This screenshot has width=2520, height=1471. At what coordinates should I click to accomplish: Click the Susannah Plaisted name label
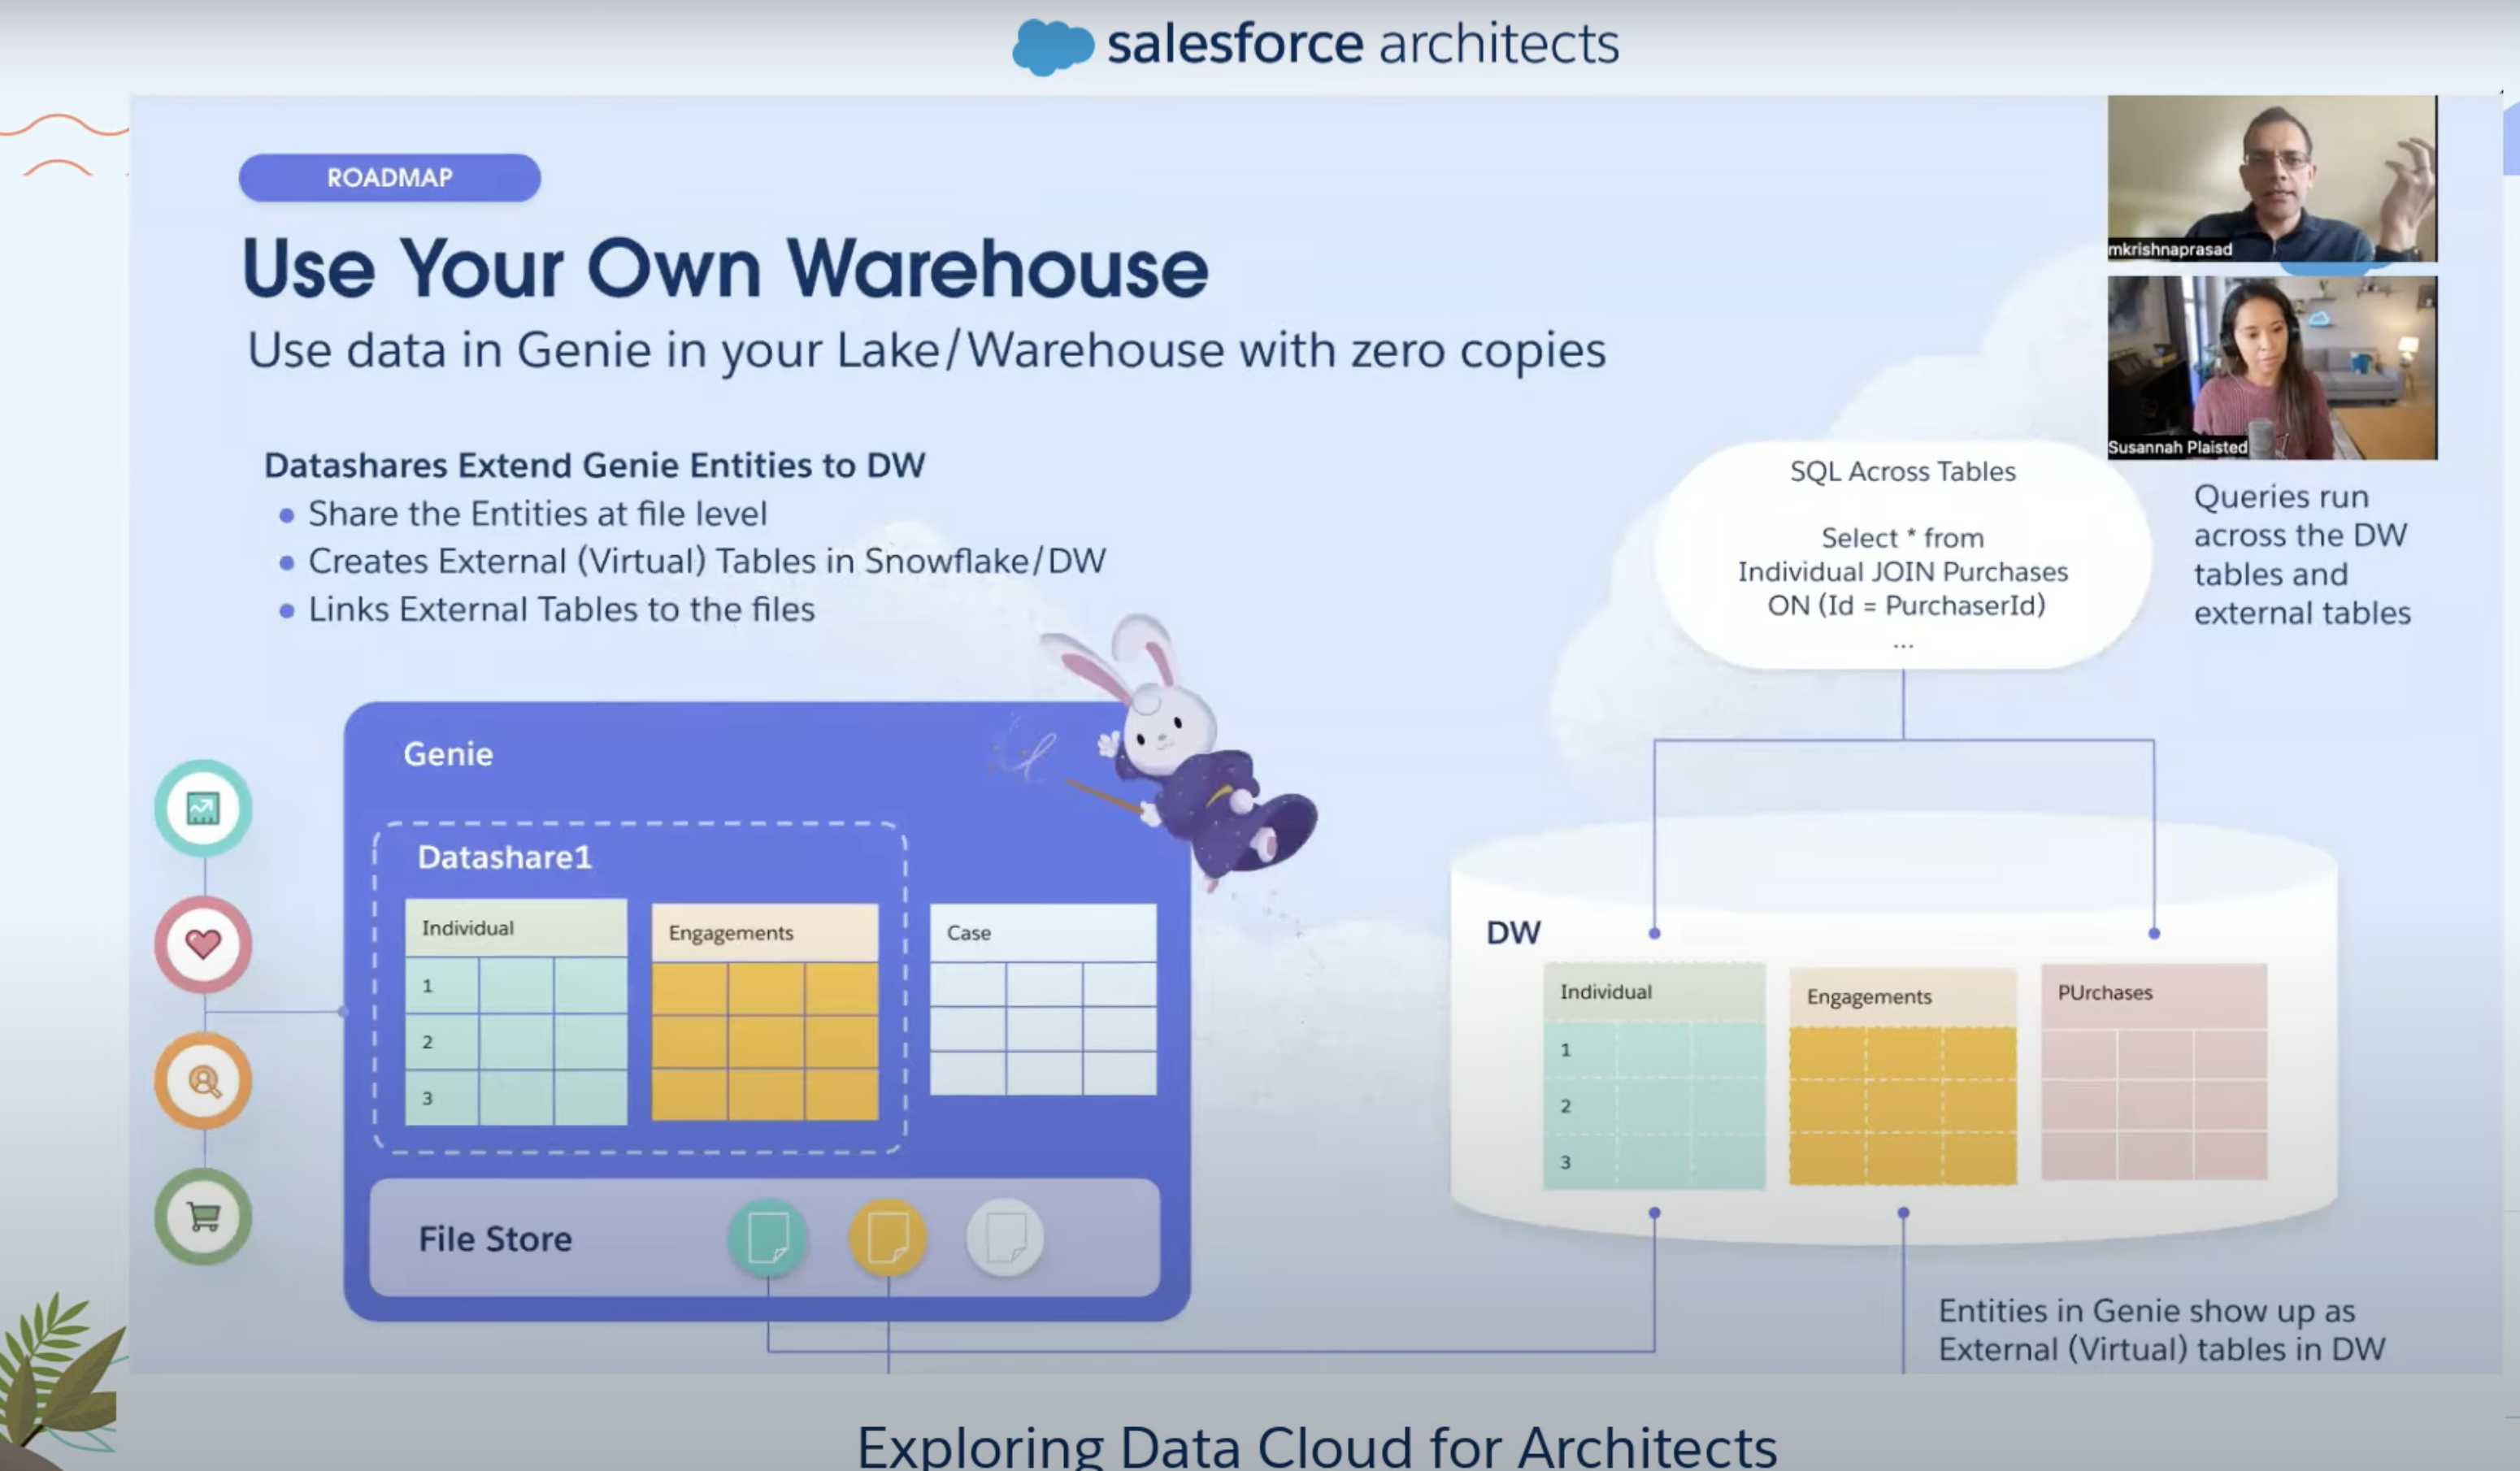(x=2177, y=448)
